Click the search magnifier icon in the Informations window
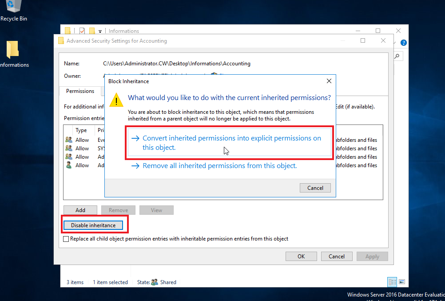Screen dimensions: 445x301 click(397, 56)
